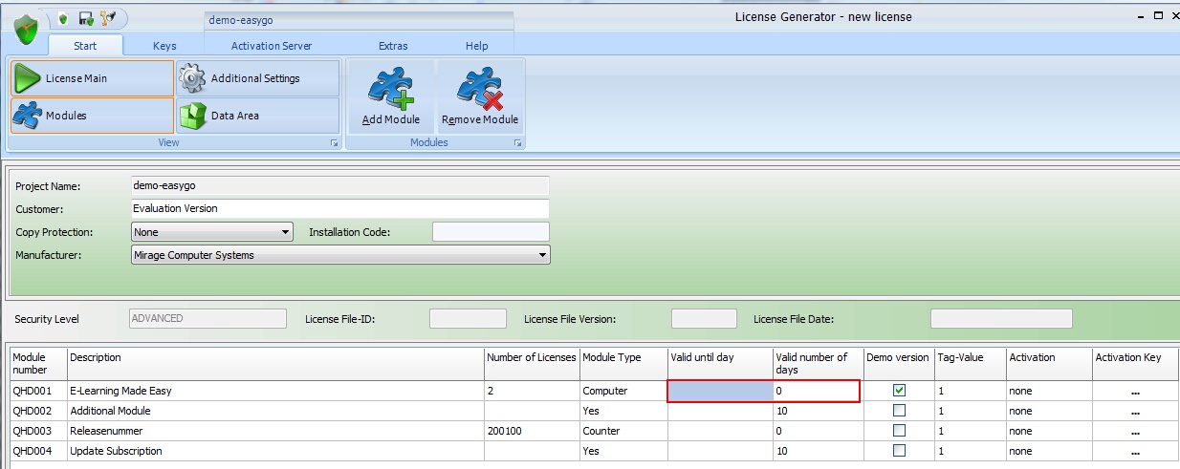
Task: Click the save license icon in quick toolbar
Action: (x=86, y=18)
